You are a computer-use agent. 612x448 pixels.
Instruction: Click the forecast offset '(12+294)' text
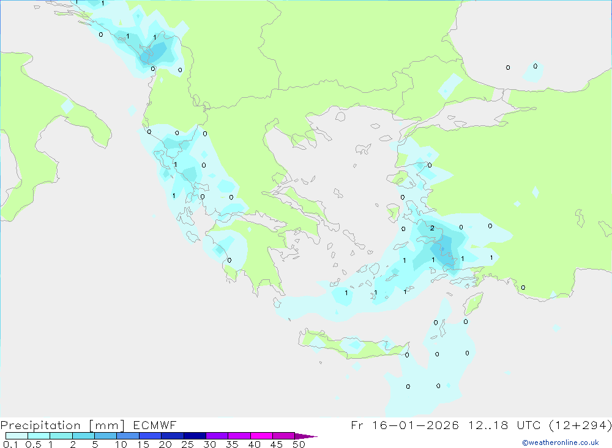[580, 425]
